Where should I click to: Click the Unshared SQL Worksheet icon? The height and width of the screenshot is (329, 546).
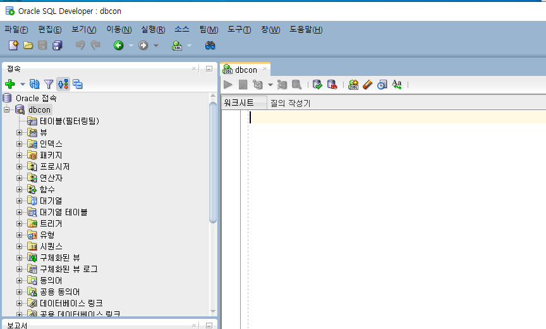[353, 84]
